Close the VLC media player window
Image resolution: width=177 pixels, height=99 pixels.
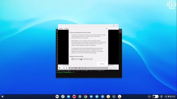coord(117,26)
